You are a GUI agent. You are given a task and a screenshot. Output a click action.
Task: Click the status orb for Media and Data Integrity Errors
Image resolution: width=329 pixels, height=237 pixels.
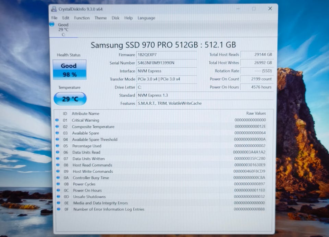59,203
